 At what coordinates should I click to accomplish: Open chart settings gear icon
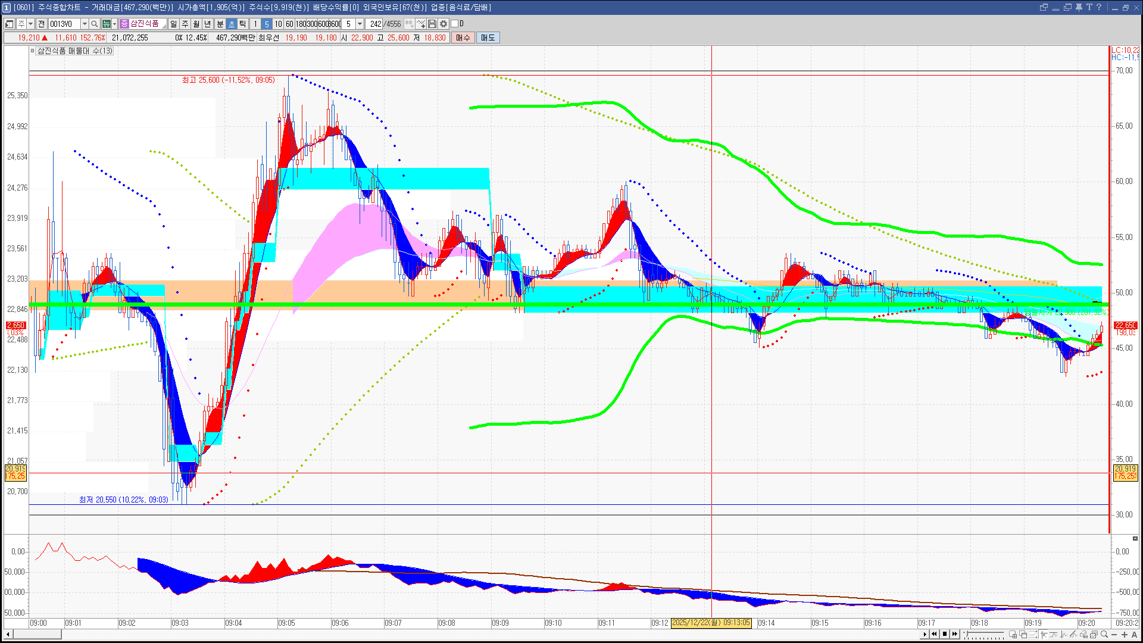click(444, 24)
